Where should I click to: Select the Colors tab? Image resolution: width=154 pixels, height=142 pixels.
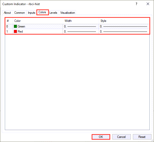pos(42,12)
